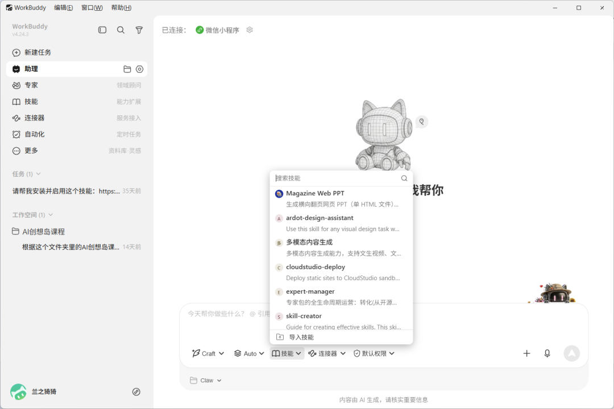Open the 默认权限 permissions dropdown
The height and width of the screenshot is (409, 614).
coord(374,353)
